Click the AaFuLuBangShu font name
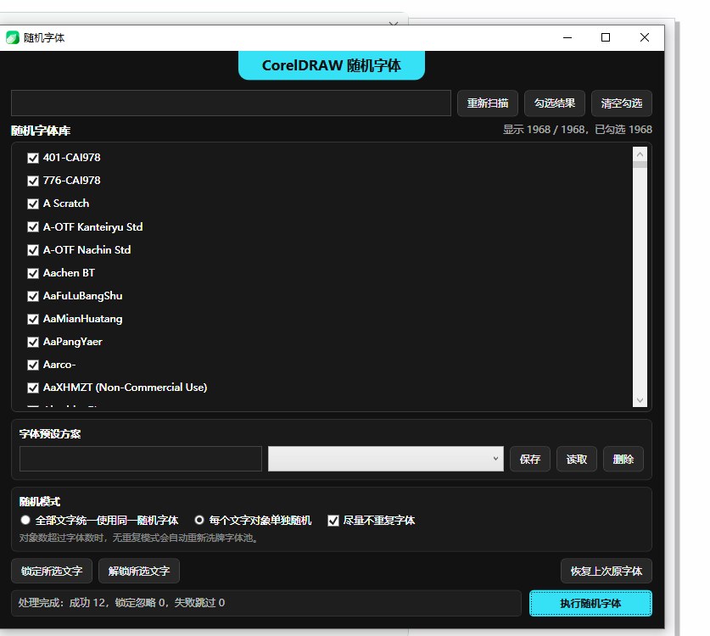The width and height of the screenshot is (710, 636). tap(83, 296)
